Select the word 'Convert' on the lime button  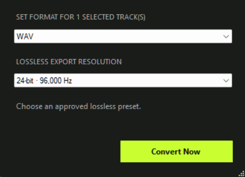pos(166,152)
